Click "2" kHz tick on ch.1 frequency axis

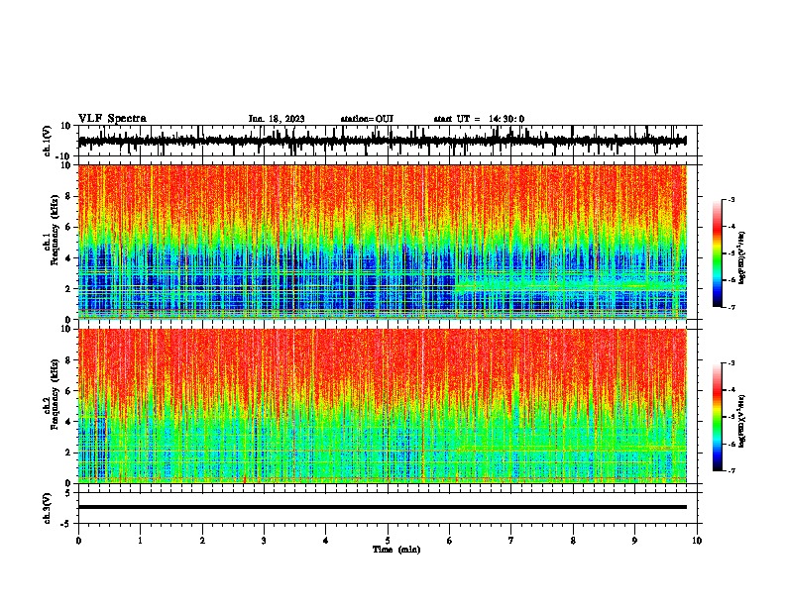tap(68, 288)
